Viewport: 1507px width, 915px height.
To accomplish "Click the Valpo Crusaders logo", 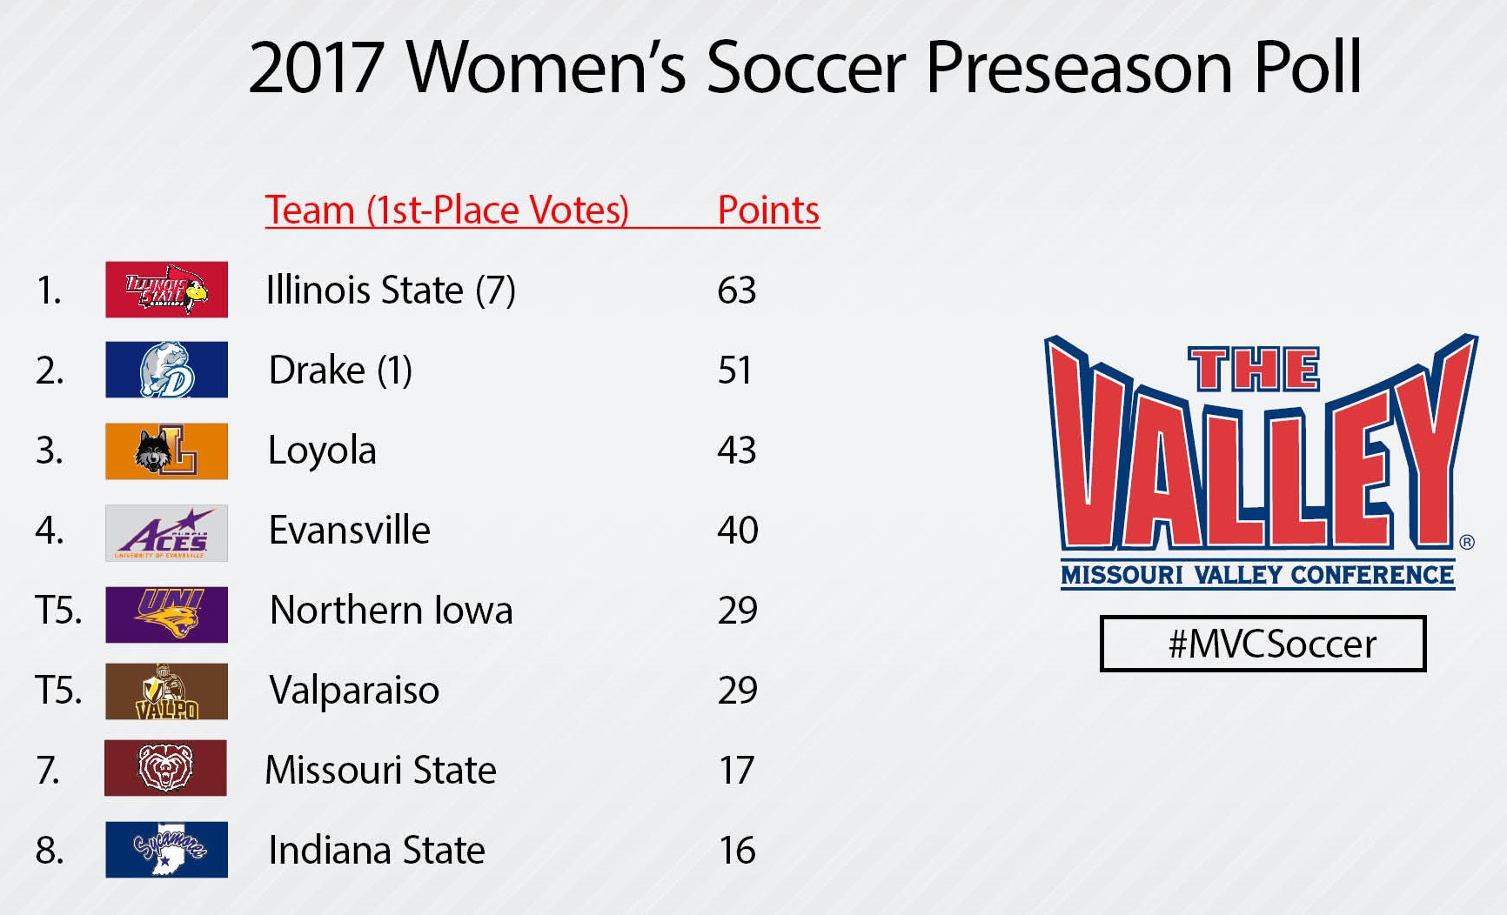I will pos(166,691).
